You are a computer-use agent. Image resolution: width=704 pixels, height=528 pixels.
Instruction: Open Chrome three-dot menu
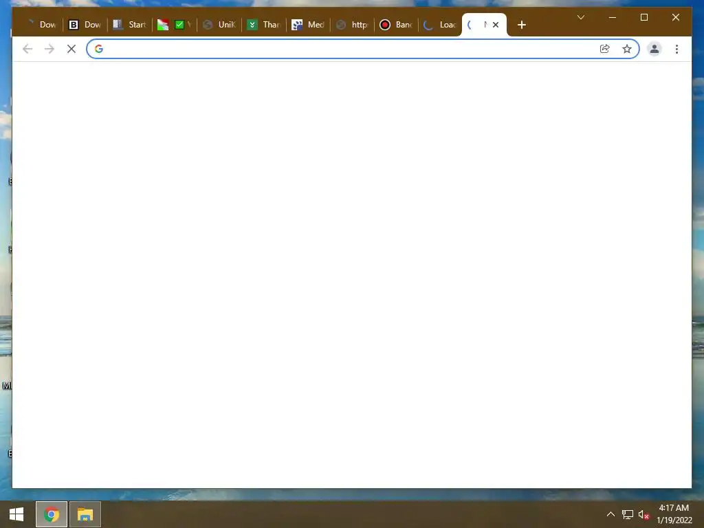pos(676,49)
